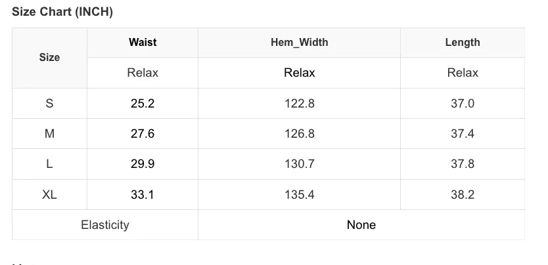
Task: Click the length value 37.8
Action: (x=463, y=164)
